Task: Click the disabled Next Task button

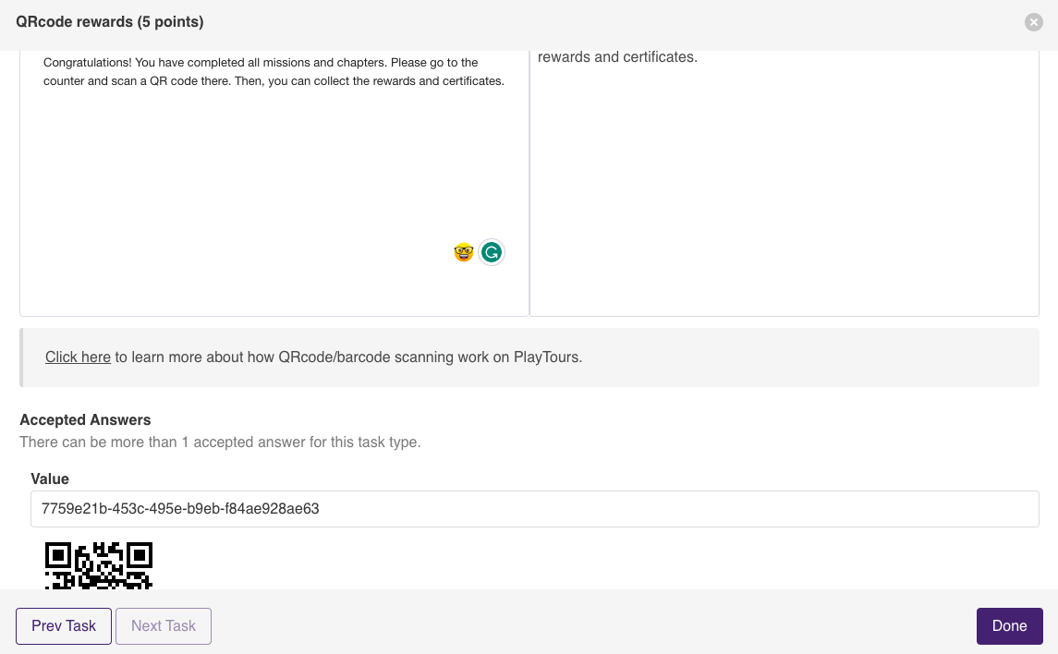Action: 163,625
